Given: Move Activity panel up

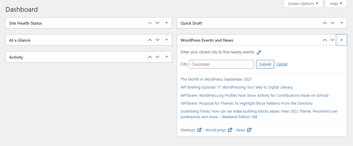Looking at the screenshot, I should click(x=150, y=57).
